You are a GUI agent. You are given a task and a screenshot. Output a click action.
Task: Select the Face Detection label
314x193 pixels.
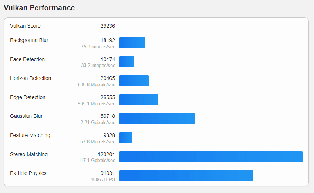click(x=27, y=59)
